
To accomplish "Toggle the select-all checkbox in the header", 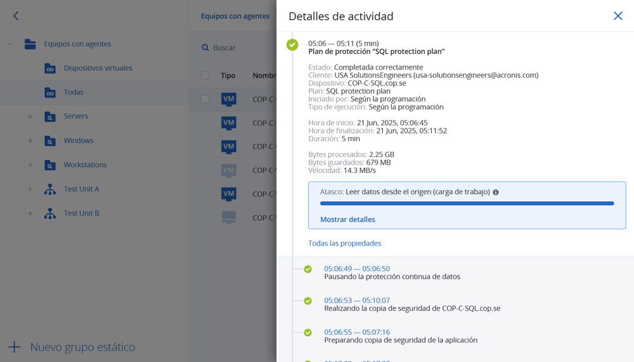I will (205, 75).
